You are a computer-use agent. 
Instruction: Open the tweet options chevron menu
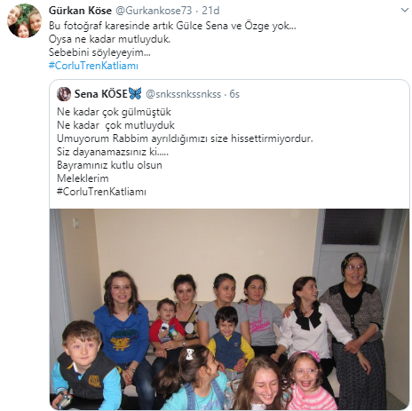[405, 11]
